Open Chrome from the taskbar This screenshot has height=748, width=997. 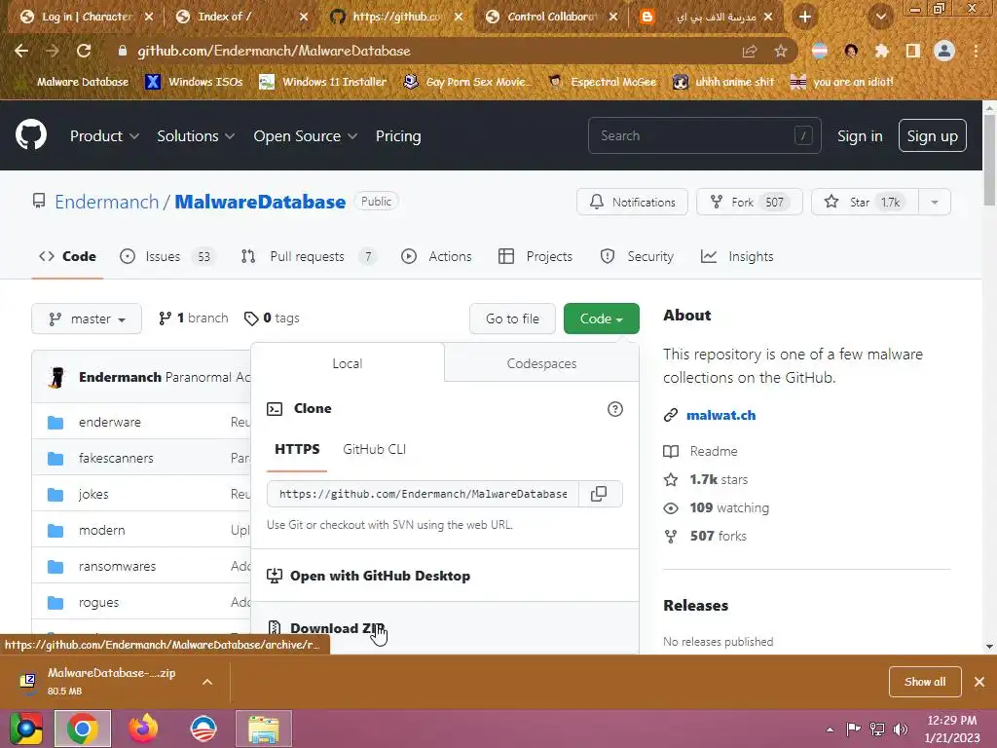(83, 729)
